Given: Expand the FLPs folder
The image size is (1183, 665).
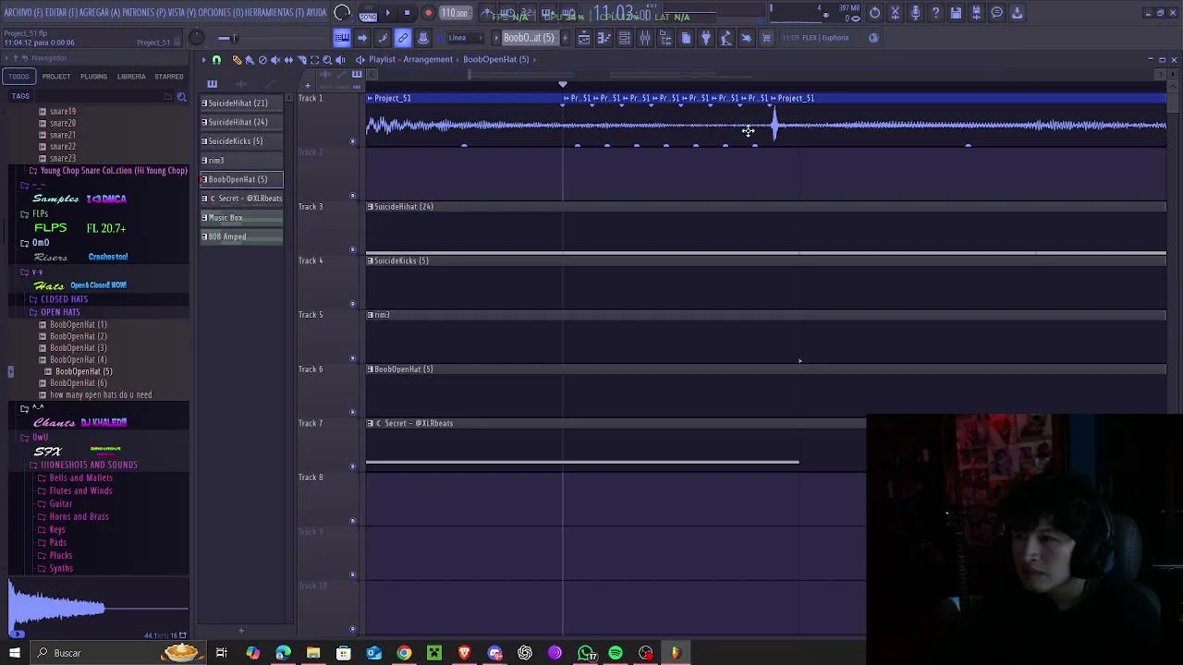Looking at the screenshot, I should 40,214.
